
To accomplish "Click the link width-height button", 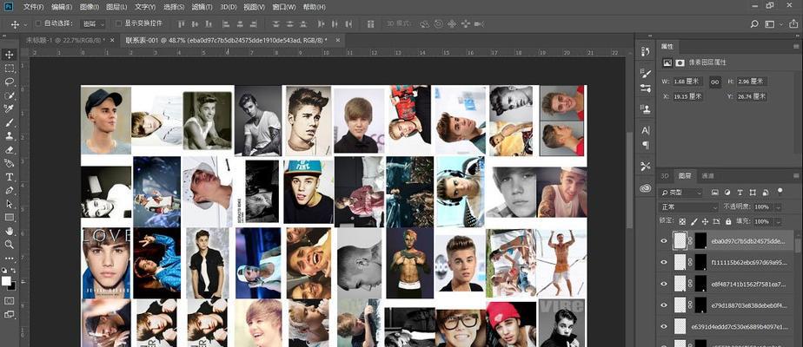I will (x=715, y=82).
